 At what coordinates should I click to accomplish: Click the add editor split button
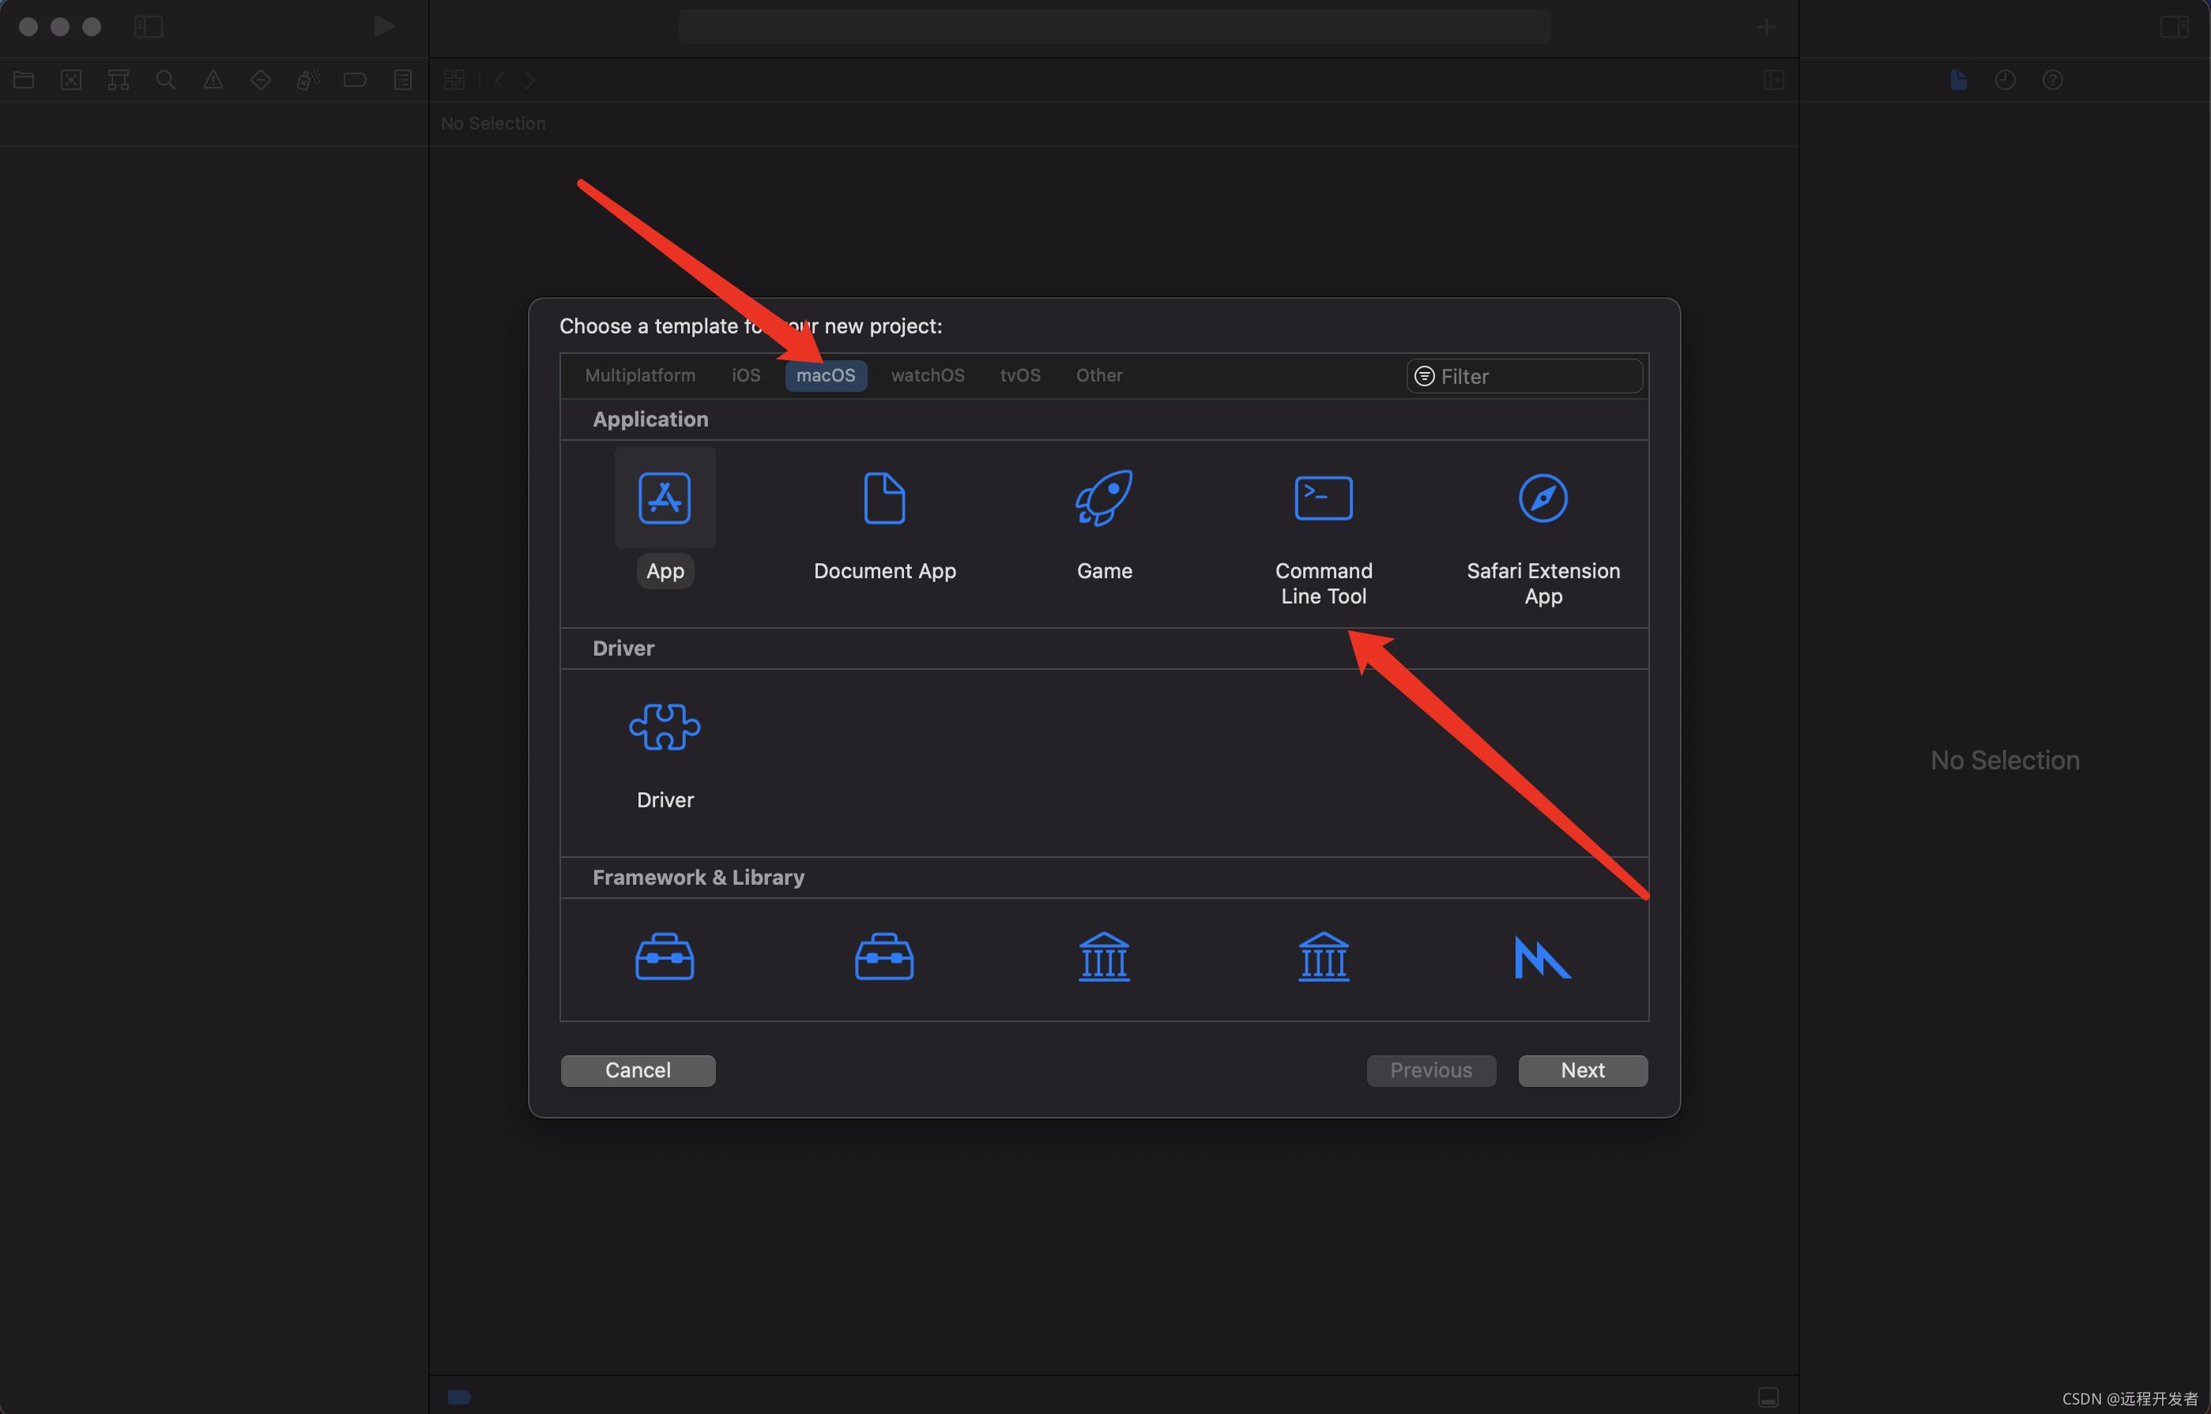[x=1774, y=80]
